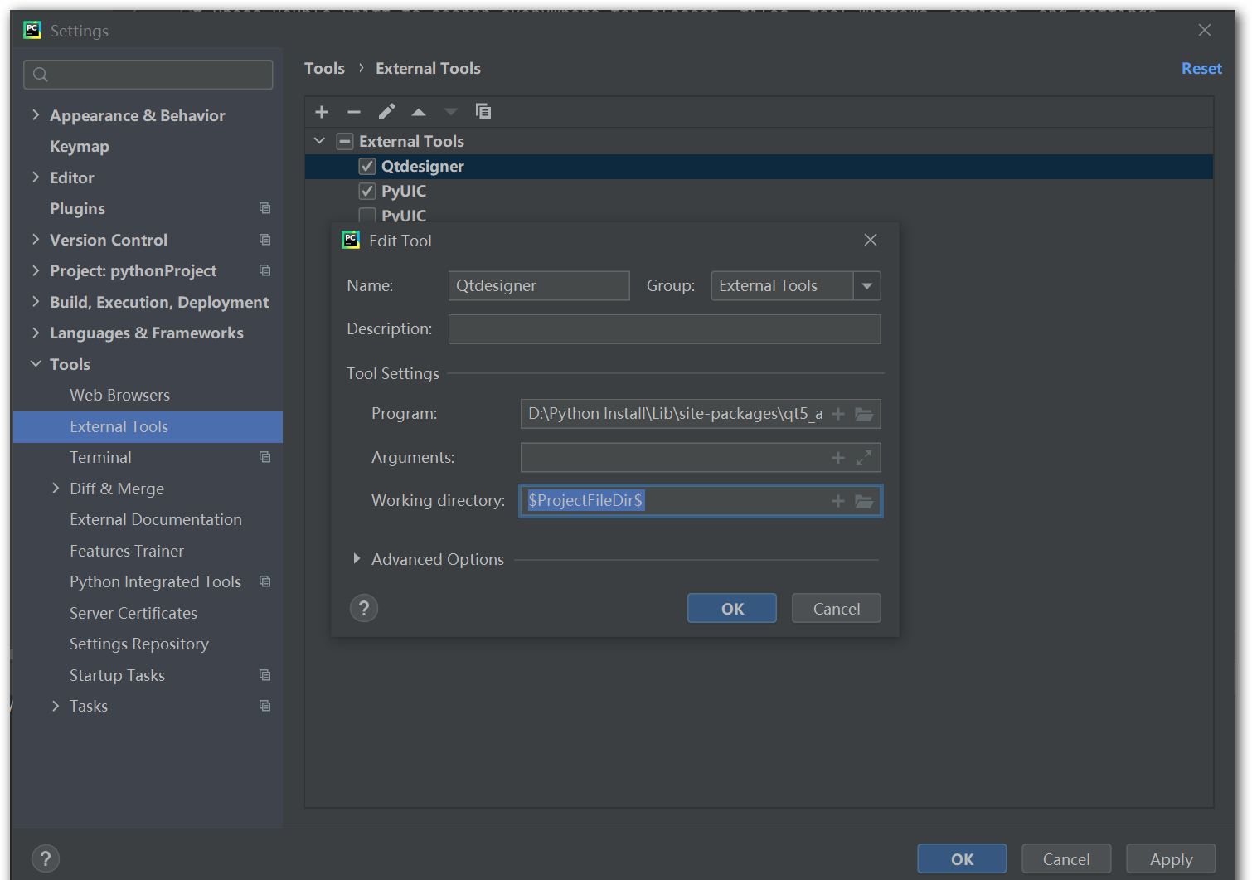Viewport: 1252px width, 880px height.
Task: Close the Settings window
Action: [1205, 30]
